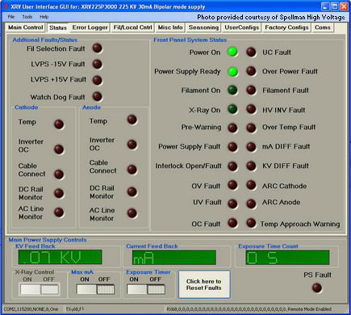Select the Status tab
The image size is (351, 315).
(x=58, y=27)
